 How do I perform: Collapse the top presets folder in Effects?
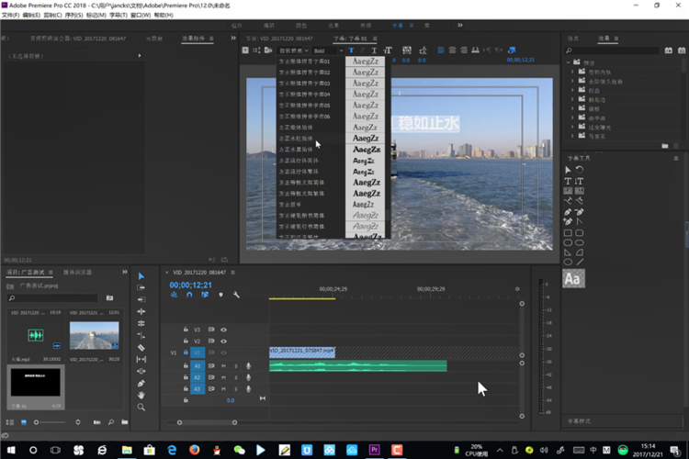pos(568,62)
